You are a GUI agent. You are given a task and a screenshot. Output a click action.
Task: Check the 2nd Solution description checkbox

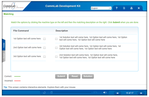(56, 57)
